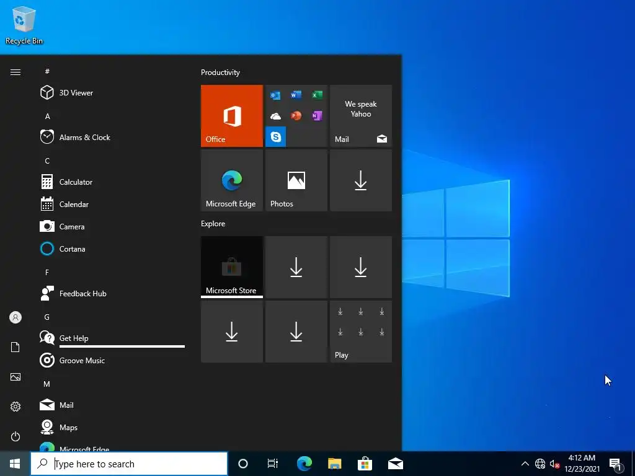Open Cortana from the taskbar

243,464
